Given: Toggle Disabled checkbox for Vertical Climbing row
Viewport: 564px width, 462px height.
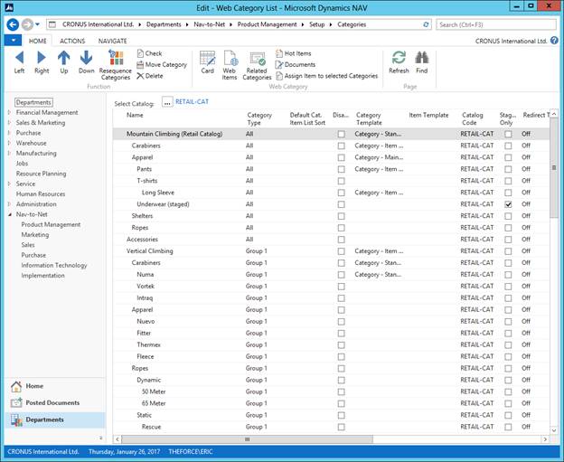Looking at the screenshot, I should tap(341, 251).
